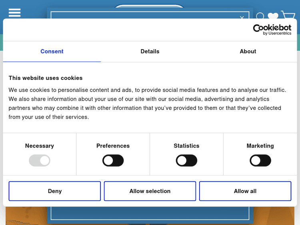
Task: Open the wishlist heart icon
Action: click(273, 16)
